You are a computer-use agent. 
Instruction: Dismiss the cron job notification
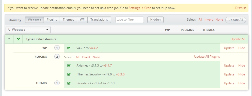tap(241, 8)
